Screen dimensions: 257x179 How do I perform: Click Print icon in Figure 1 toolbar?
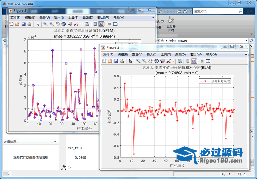[29, 24]
